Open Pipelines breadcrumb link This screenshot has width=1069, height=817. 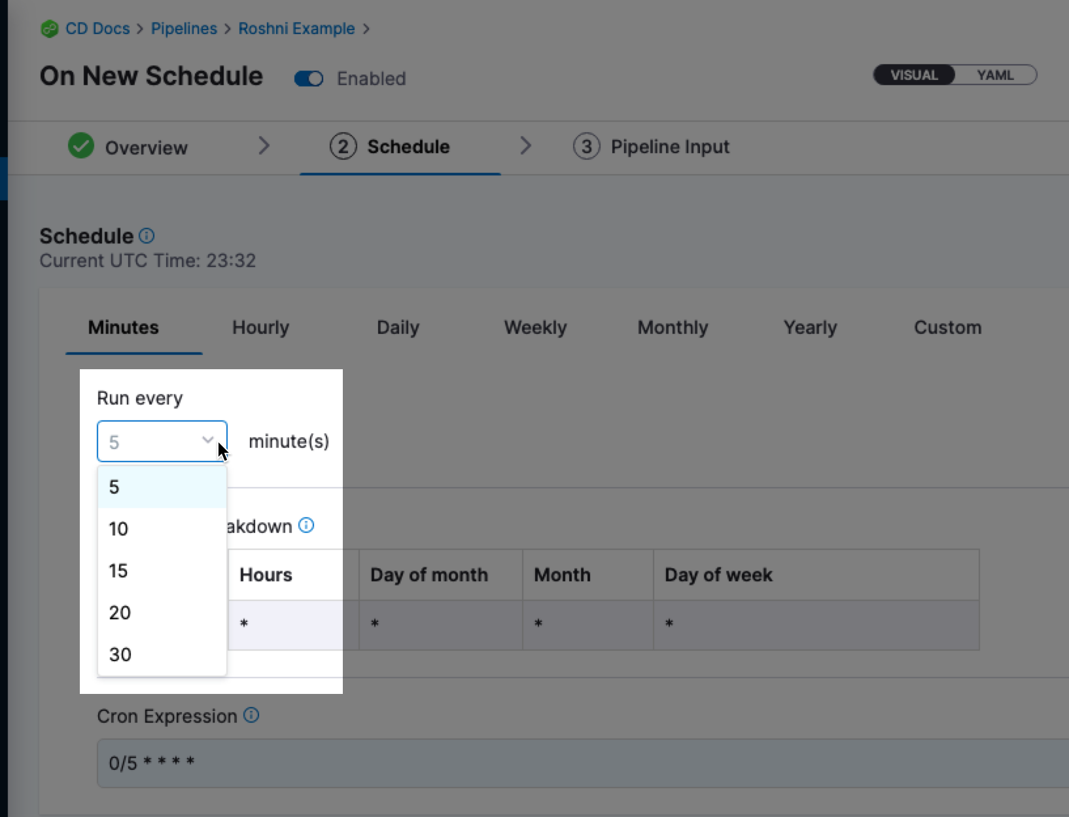click(x=184, y=29)
